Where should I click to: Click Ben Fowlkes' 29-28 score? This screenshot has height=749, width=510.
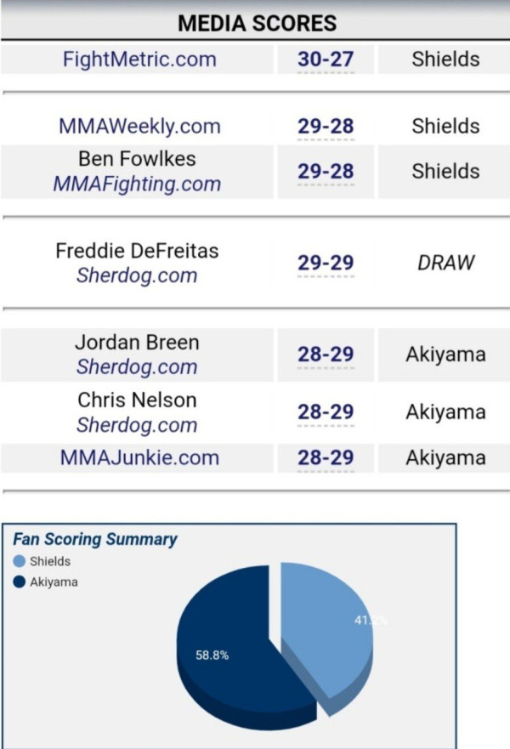click(x=326, y=171)
